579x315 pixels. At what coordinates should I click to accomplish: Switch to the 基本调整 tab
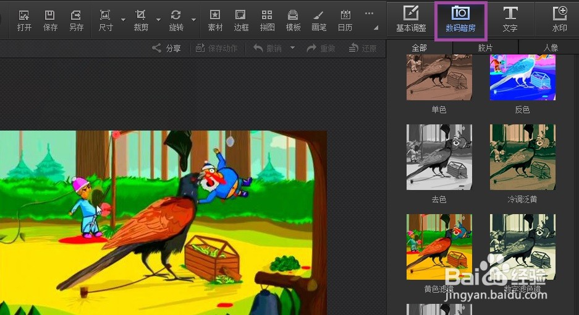pyautogui.click(x=411, y=19)
